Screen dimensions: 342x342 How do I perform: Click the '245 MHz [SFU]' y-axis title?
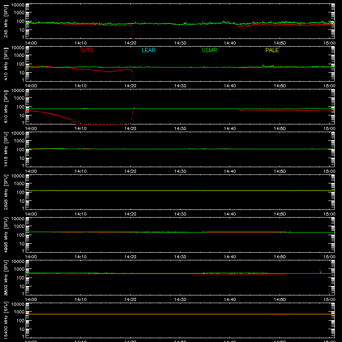tap(6, 21)
